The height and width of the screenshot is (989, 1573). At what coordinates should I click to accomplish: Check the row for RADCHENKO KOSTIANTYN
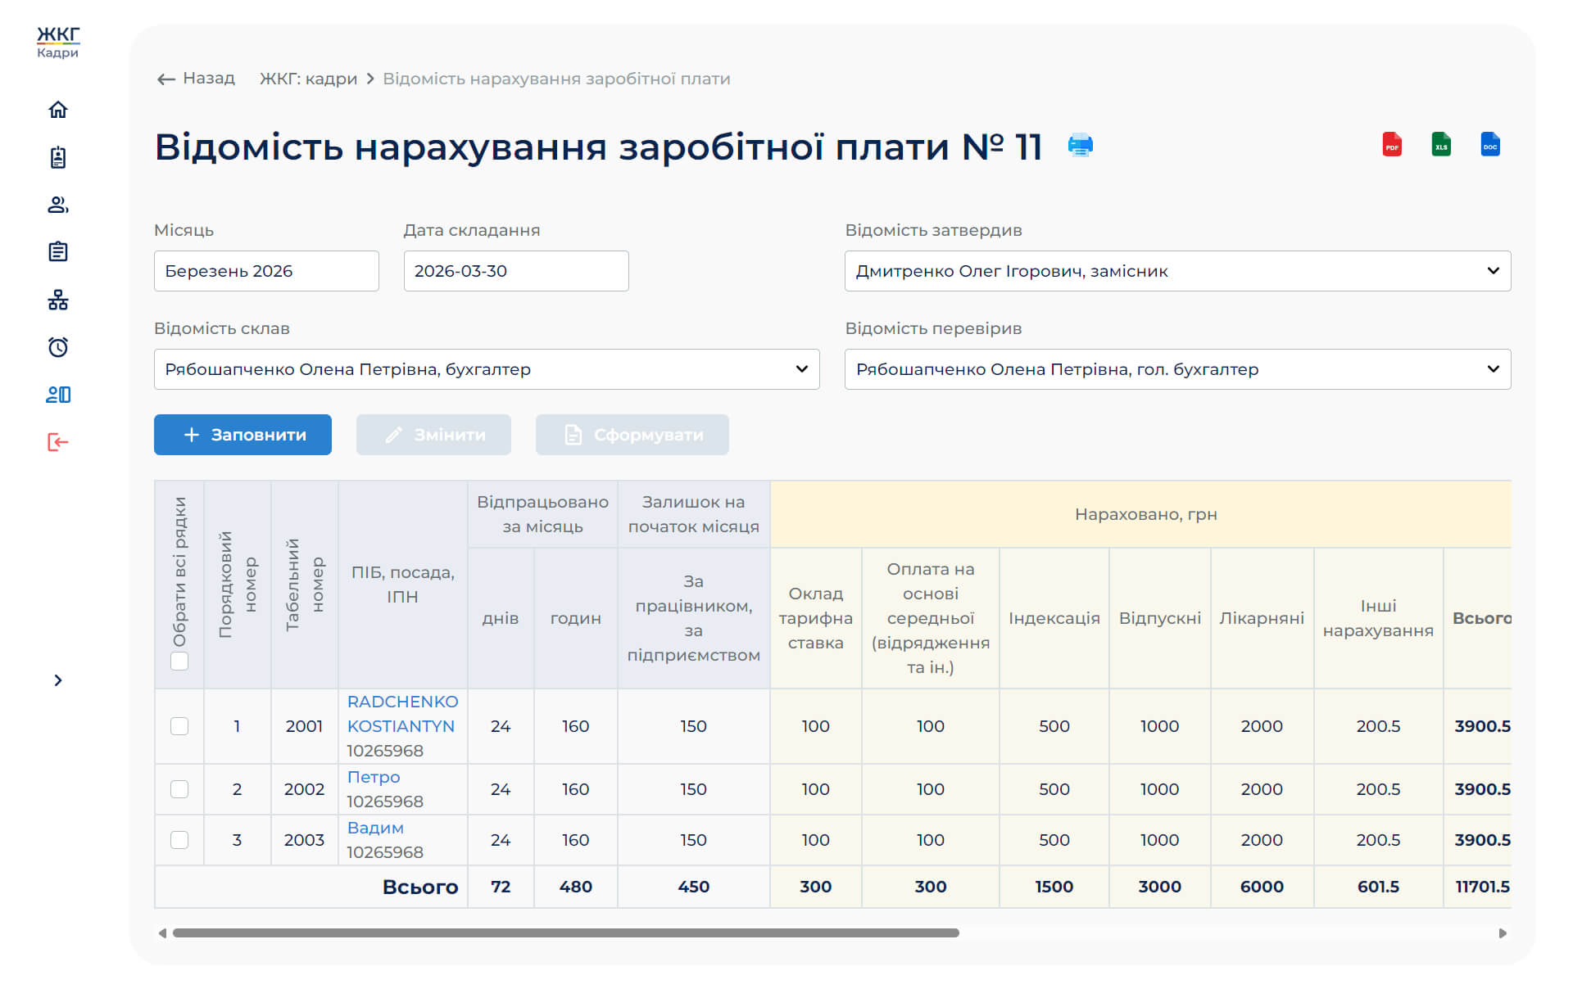click(x=179, y=726)
